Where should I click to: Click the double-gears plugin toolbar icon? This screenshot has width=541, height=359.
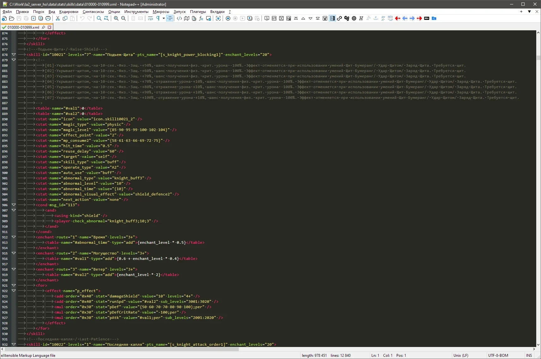tap(347, 18)
